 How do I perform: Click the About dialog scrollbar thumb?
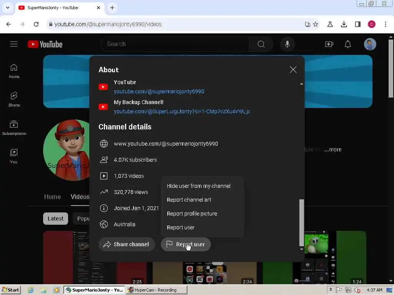302,223
